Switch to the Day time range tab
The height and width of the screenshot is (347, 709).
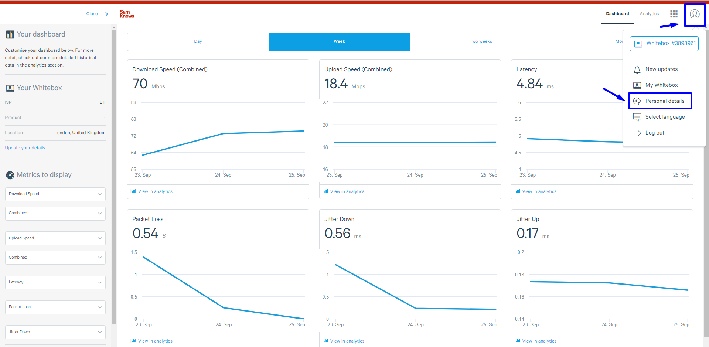198,41
